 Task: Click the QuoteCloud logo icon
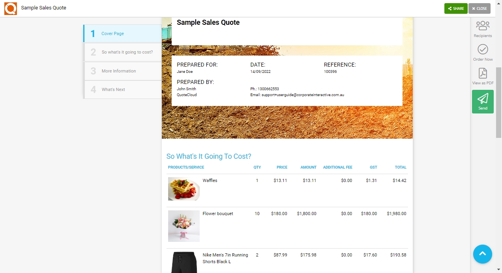point(11,8)
